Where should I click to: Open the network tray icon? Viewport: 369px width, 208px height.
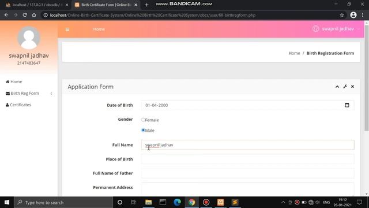click(x=311, y=202)
